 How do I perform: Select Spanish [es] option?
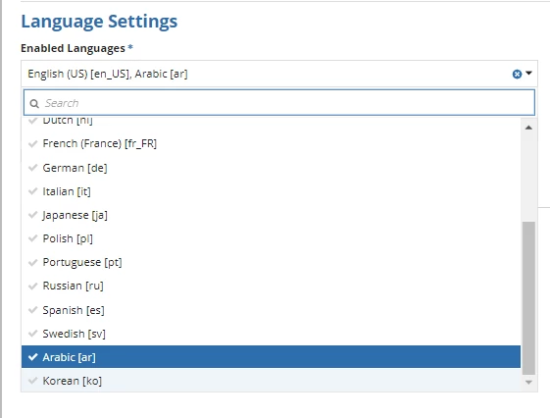point(271,310)
